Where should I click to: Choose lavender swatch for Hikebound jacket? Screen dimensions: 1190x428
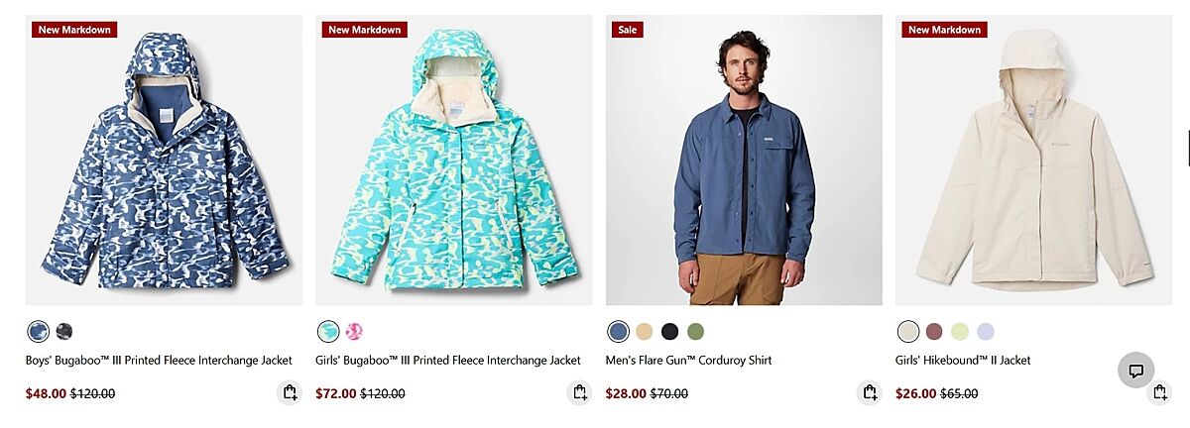pos(986,331)
